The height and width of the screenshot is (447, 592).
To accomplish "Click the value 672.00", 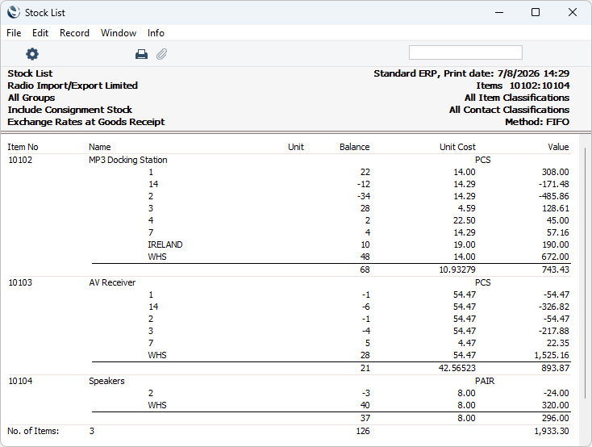I will [556, 257].
